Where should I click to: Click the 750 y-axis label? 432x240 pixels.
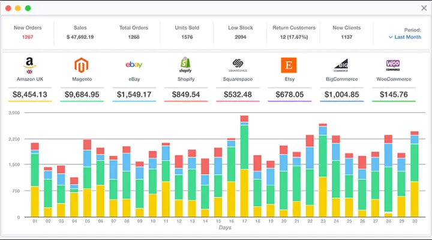(x=16, y=191)
